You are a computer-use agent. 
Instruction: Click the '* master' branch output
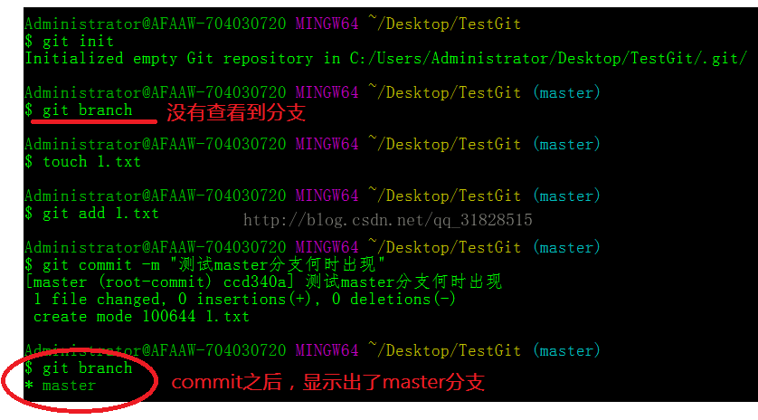tap(61, 386)
